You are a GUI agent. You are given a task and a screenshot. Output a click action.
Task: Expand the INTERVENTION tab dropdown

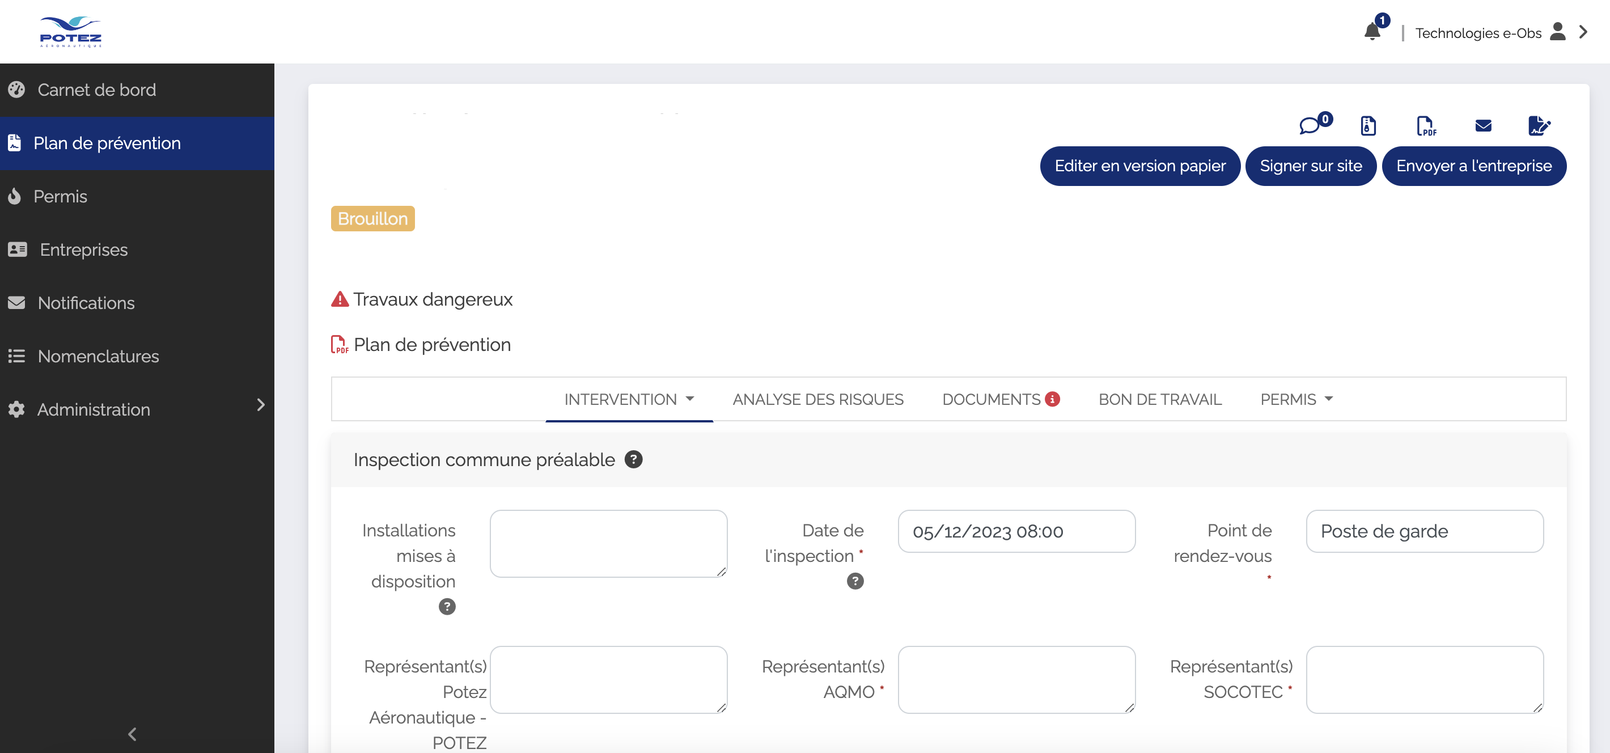(x=692, y=400)
